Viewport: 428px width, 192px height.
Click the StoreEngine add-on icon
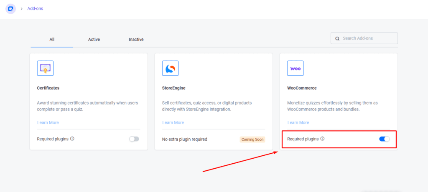171,68
